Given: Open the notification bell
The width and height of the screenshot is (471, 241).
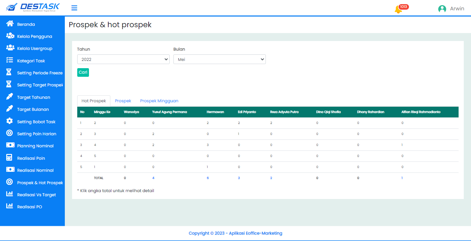Looking at the screenshot, I should pos(398,9).
